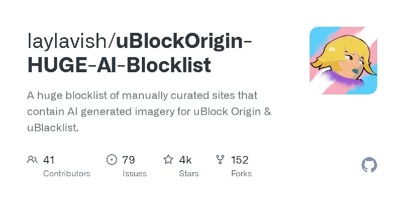The width and height of the screenshot is (404, 202).
Task: Click the 'Contributors' label
Action: pos(67,173)
